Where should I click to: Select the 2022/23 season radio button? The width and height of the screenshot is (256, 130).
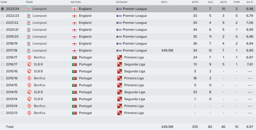coord(2,16)
